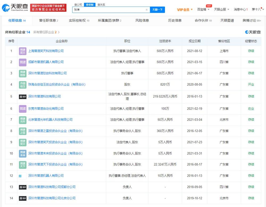Open the 茅十八 user account menu
This screenshot has width=266, height=207.
pos(258,9)
